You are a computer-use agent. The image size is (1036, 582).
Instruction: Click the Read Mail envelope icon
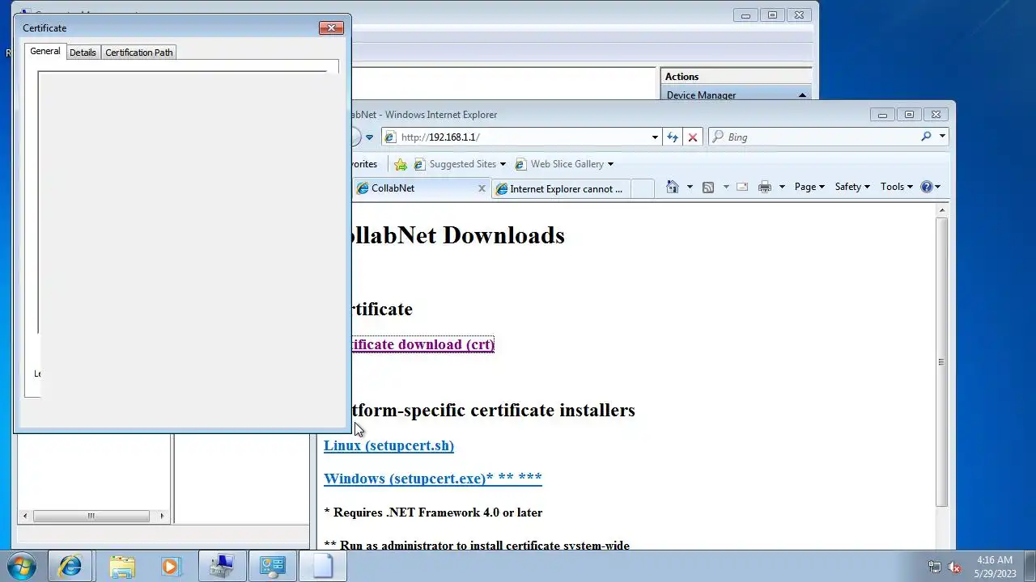[x=741, y=187]
